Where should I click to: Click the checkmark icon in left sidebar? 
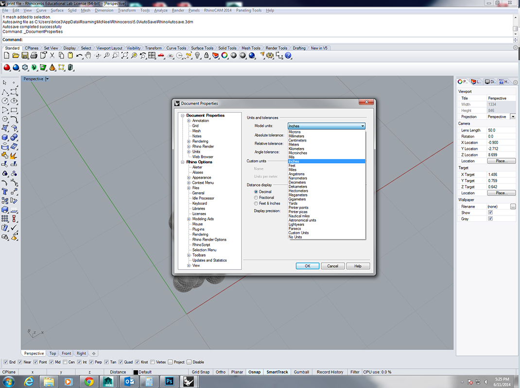14,228
